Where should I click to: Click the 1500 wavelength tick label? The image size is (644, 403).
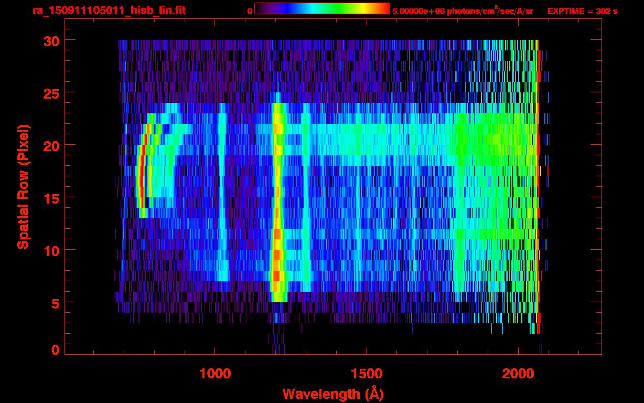pos(366,374)
